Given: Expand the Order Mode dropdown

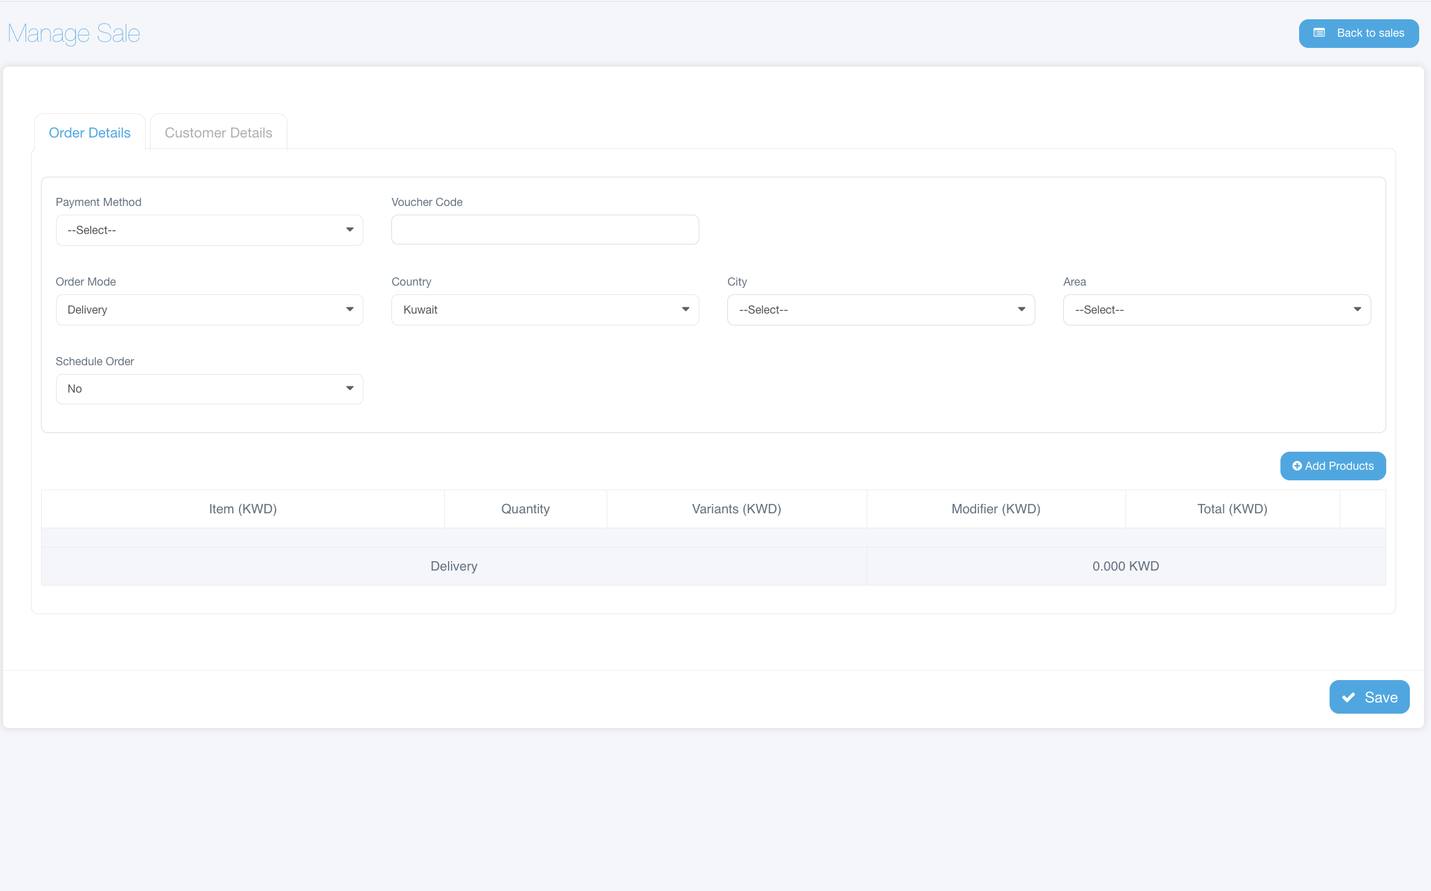Looking at the screenshot, I should point(209,310).
